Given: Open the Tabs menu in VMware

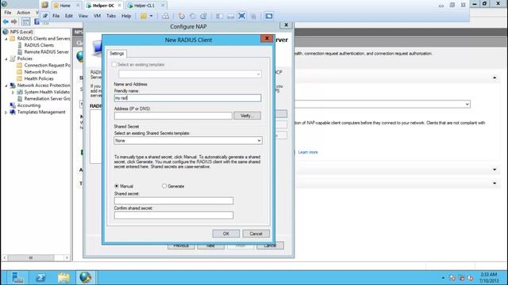Looking at the screenshot, I should (111, 16).
